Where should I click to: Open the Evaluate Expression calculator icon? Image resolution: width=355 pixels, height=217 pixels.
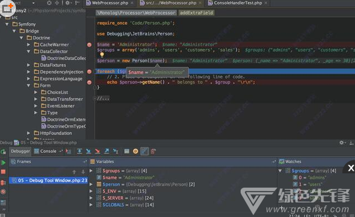tap(127, 151)
